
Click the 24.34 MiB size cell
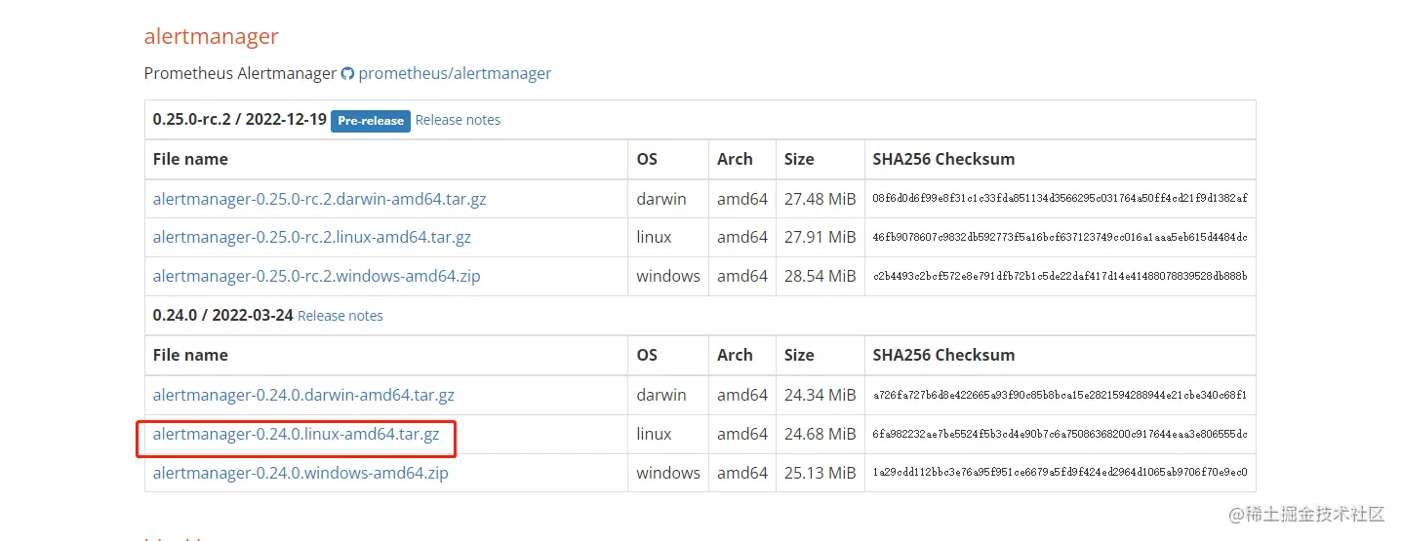pyautogui.click(x=820, y=395)
